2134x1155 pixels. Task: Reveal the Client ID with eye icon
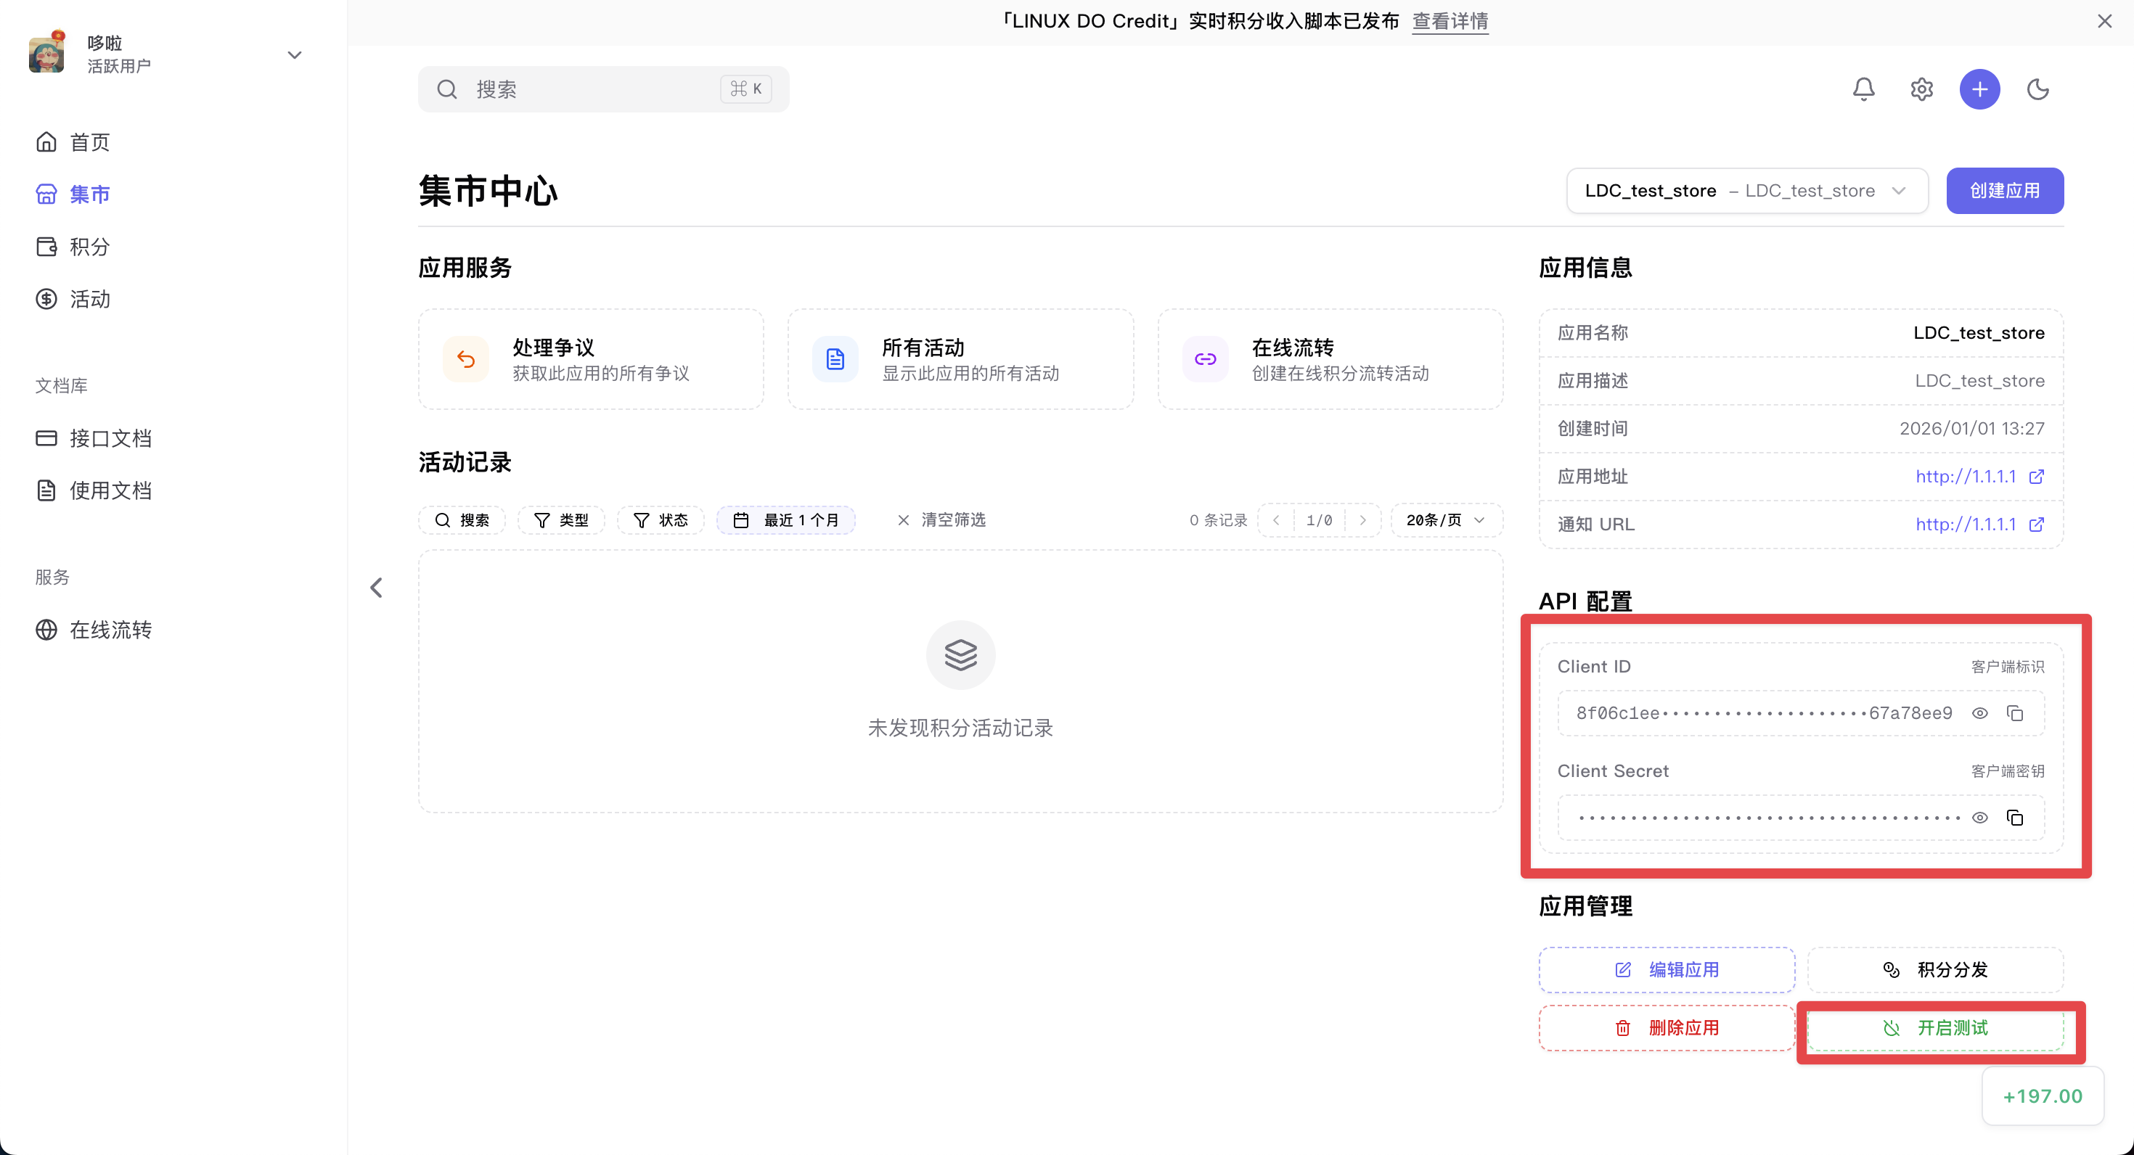click(1979, 713)
